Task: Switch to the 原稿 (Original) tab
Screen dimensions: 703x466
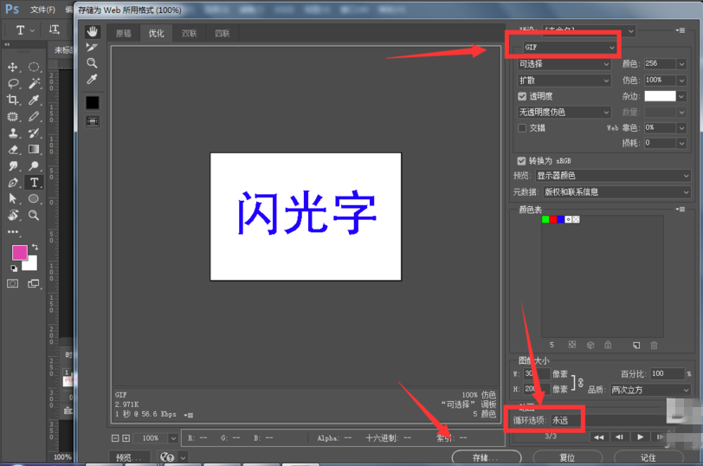Action: coord(124,34)
